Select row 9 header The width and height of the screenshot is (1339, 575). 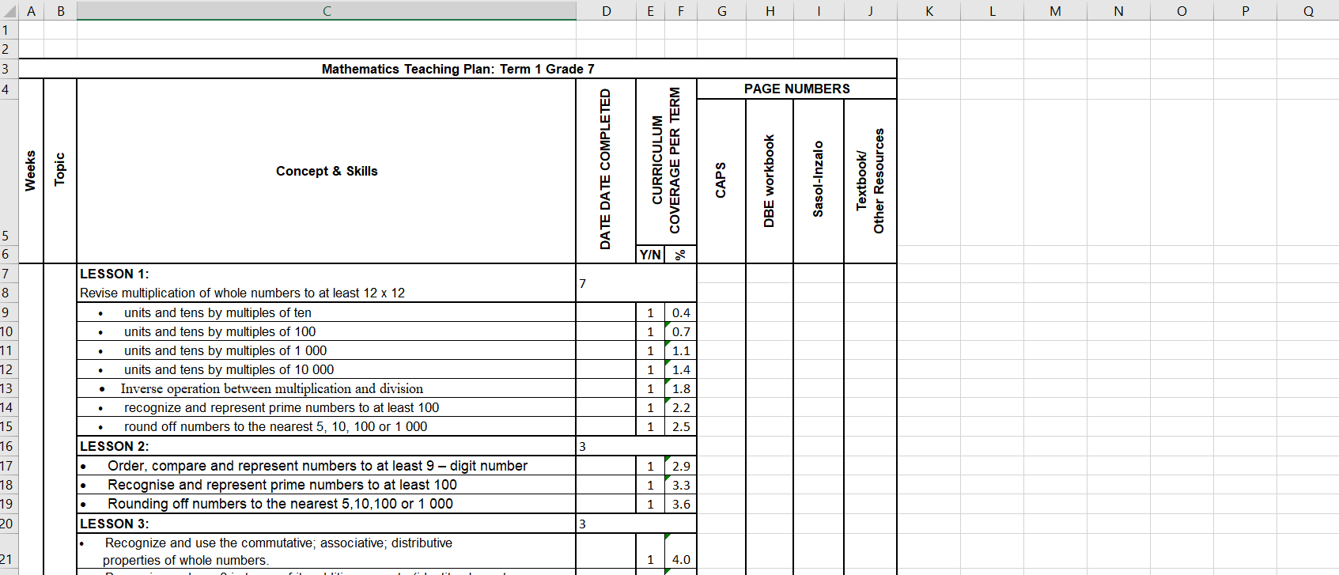point(9,312)
